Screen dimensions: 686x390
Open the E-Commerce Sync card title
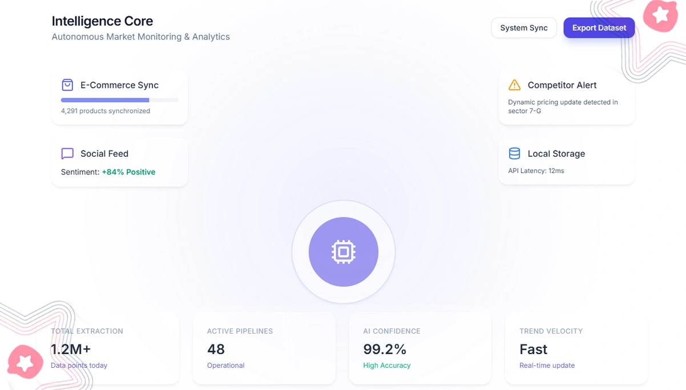119,85
